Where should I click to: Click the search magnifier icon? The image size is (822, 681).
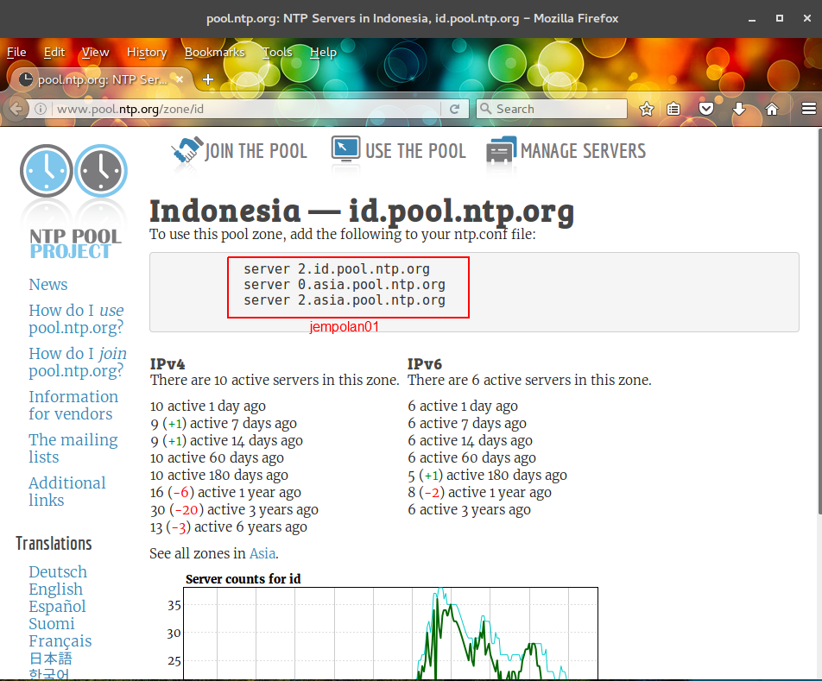486,109
